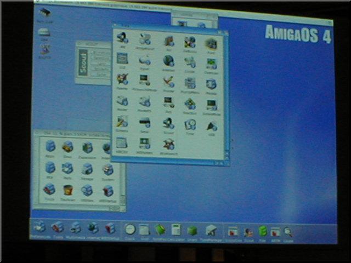Viewport: 351px width, 263px height.
Task: Open the Tools drawer in disk window
Action: (49, 189)
